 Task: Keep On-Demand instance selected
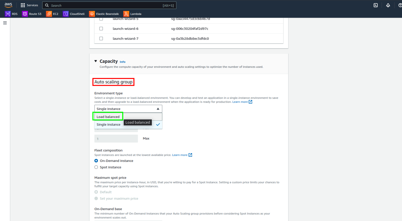(96, 161)
